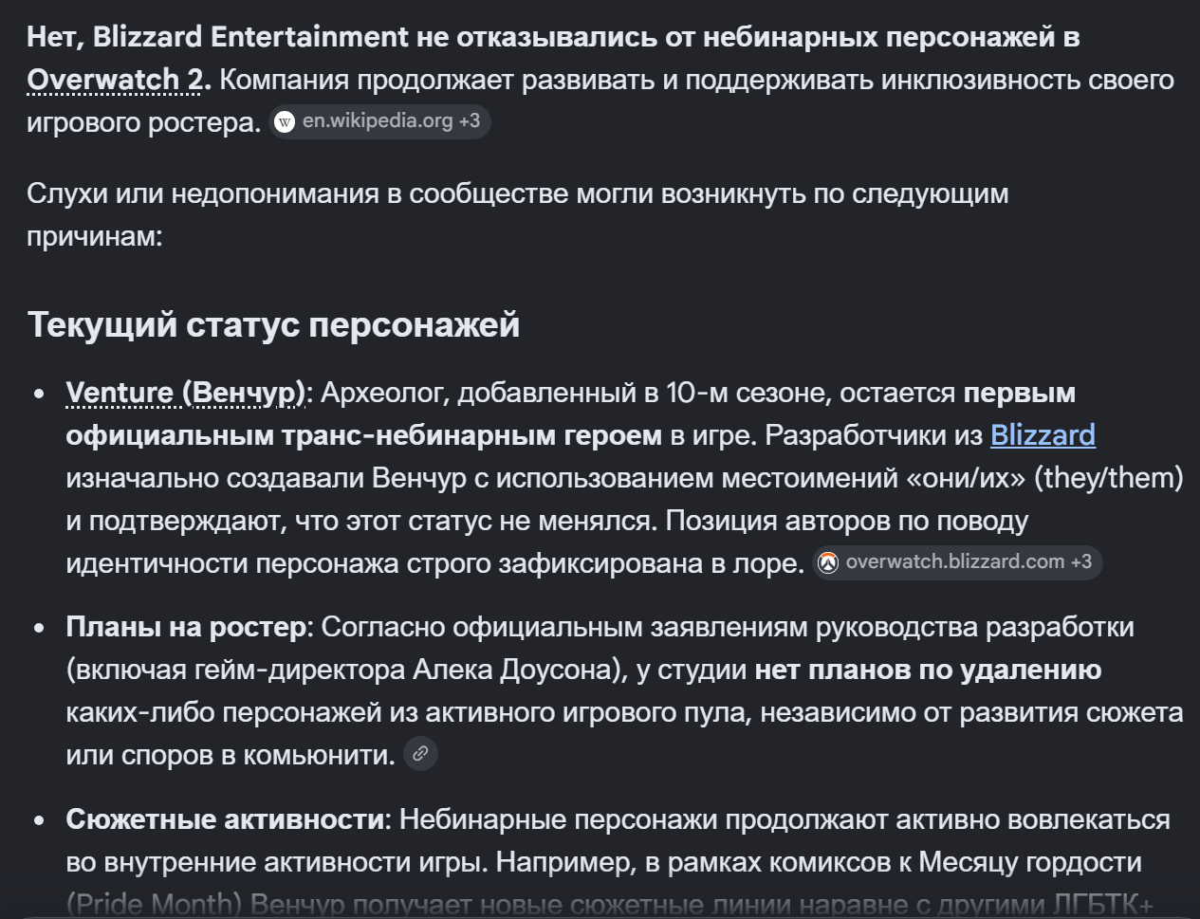1200x919 pixels.
Task: Click the faded "(Pride Month)" text at the bottom
Action: point(155,904)
